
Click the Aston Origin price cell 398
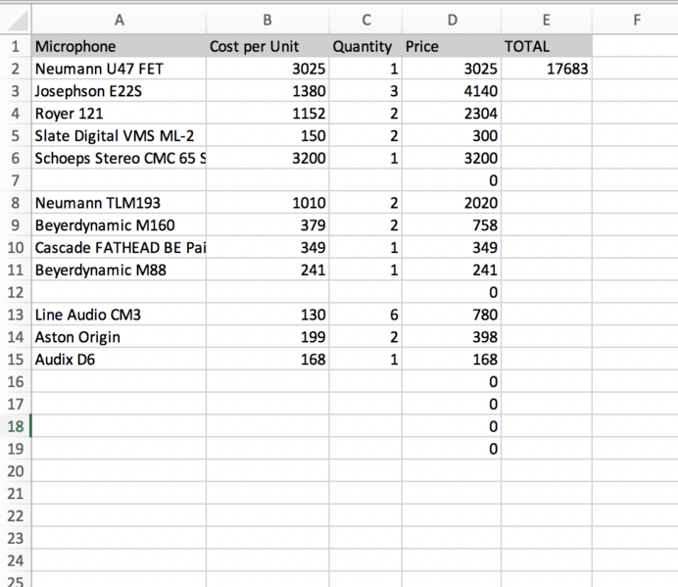point(451,337)
